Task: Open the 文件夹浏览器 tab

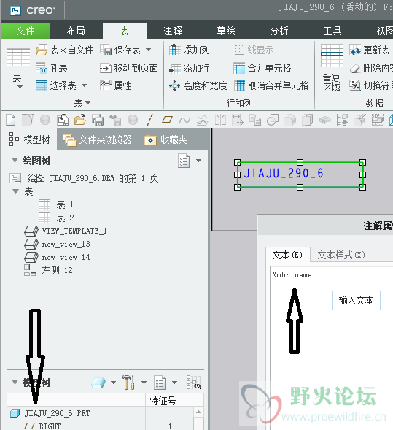Action: pos(97,140)
